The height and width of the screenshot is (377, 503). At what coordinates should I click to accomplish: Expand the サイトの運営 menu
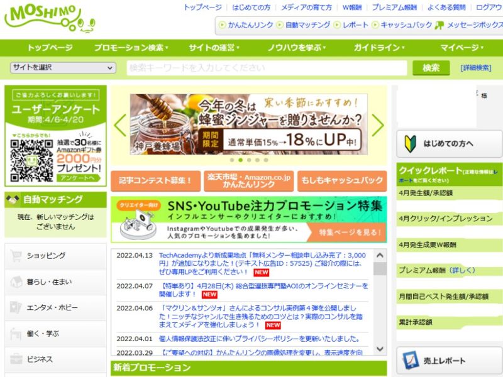214,48
